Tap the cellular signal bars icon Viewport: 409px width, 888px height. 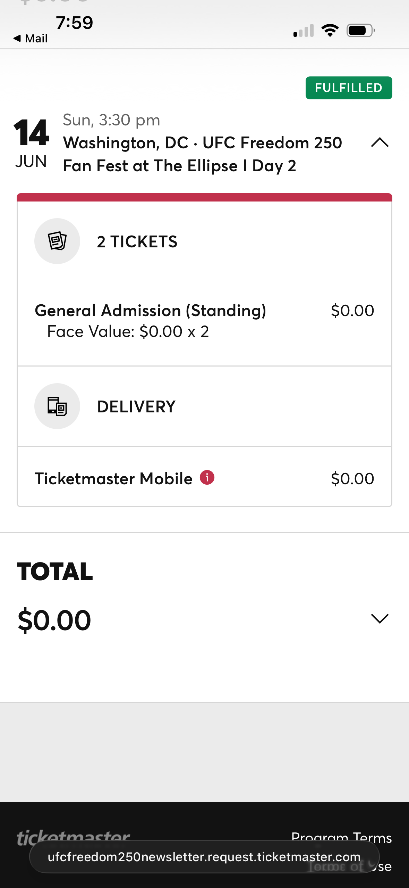tap(304, 31)
